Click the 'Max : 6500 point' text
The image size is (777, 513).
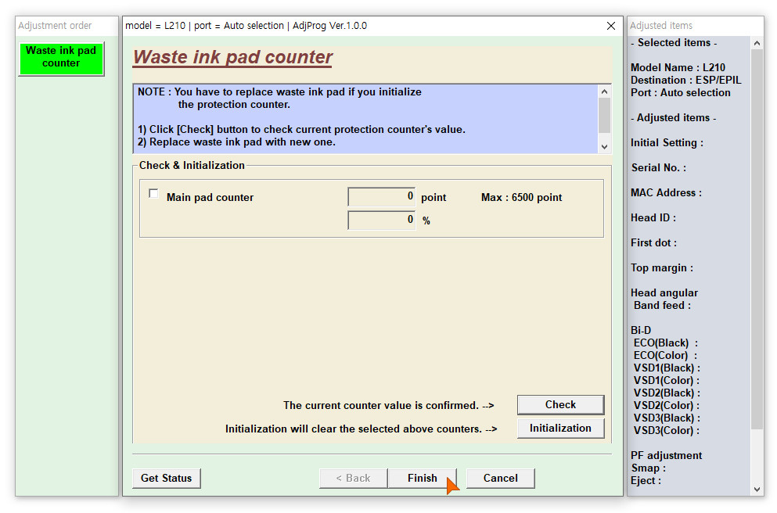click(521, 198)
